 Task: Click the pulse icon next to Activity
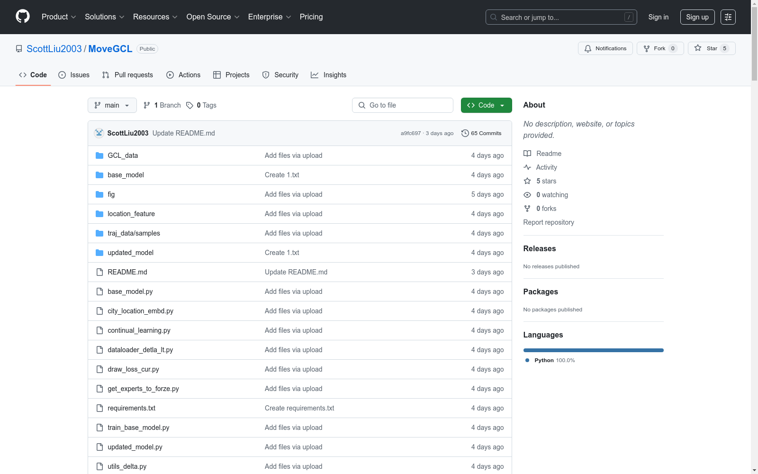[x=527, y=167]
